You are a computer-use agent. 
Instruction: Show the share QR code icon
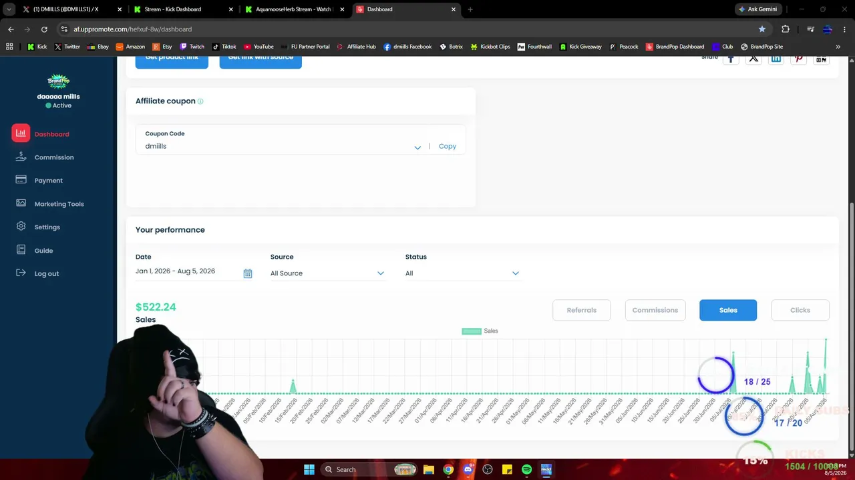point(821,59)
